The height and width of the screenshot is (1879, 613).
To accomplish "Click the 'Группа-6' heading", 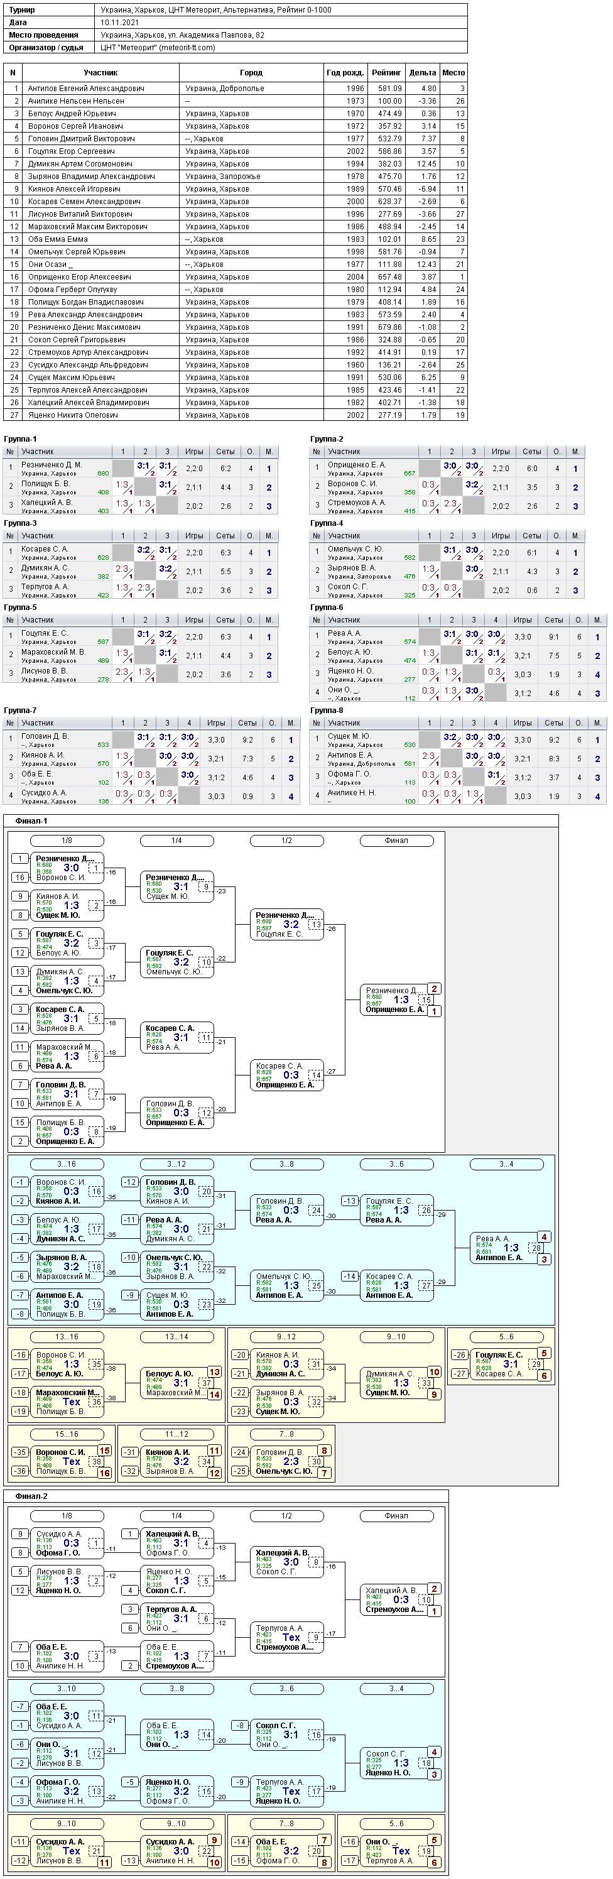I will [327, 607].
